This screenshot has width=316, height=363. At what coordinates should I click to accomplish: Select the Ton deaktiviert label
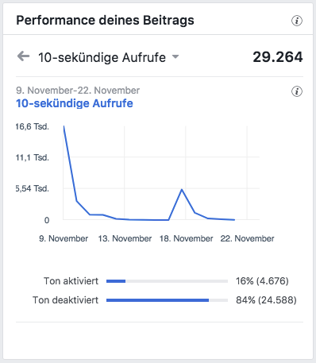[65, 300]
